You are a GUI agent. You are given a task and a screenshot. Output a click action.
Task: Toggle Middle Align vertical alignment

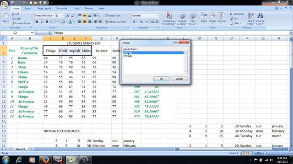85,15
